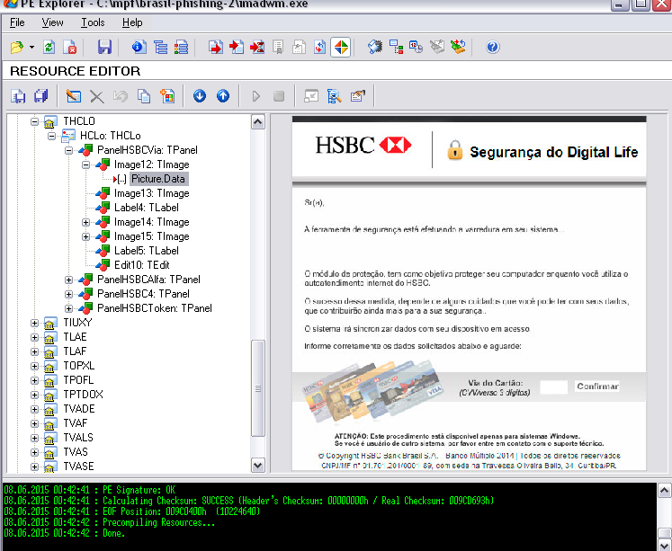Expand the Image15: TImage node
This screenshot has width=672, height=551.
coord(85,236)
